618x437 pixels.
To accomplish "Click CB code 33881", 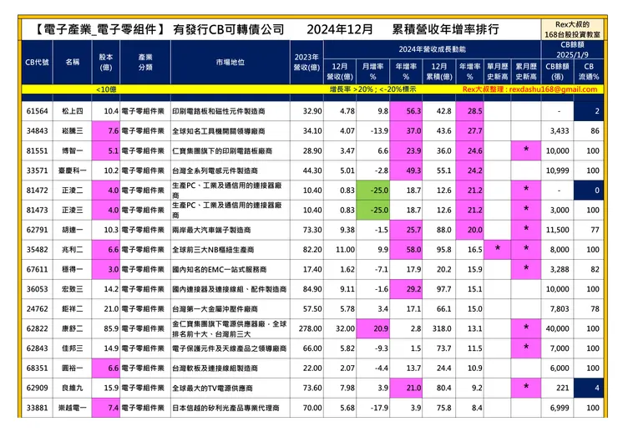I will [37, 408].
